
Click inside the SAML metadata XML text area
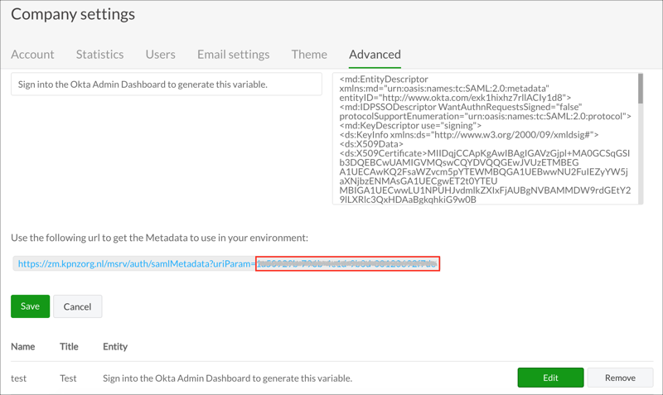click(x=485, y=138)
